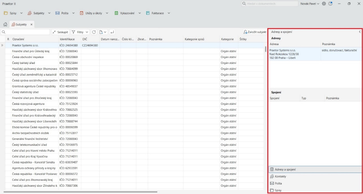The height and width of the screenshot is (194, 363).
Task: Click the Založit subjekt button
Action: pos(255,32)
